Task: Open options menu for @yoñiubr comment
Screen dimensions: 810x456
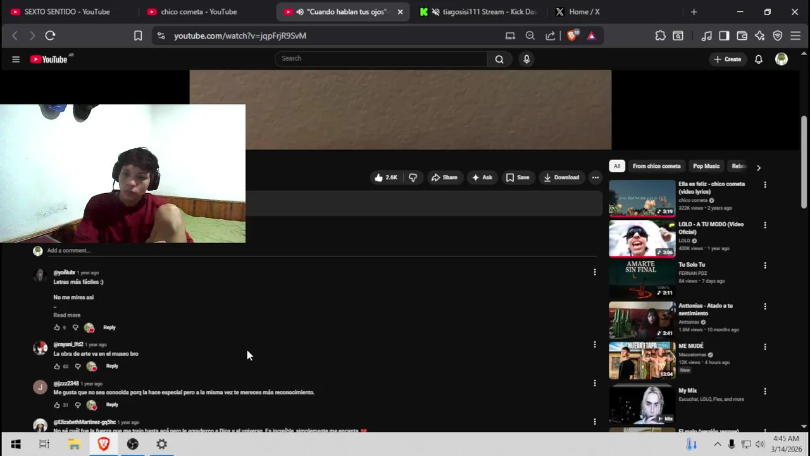Action: 594,272
